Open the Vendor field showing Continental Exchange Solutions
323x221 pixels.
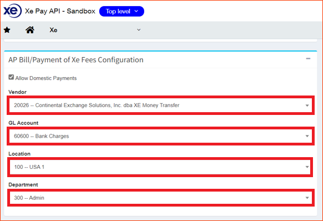tap(161, 106)
